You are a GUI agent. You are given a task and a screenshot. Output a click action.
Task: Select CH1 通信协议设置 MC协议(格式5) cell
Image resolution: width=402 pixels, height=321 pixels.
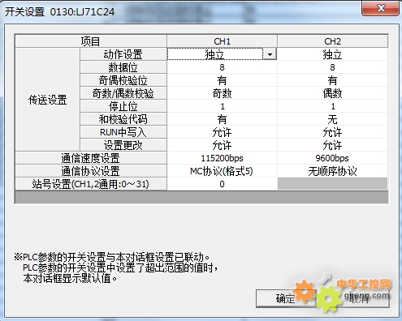222,171
